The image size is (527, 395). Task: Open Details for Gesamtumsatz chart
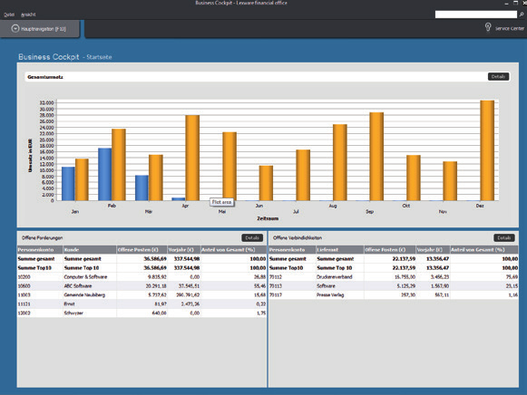tap(498, 76)
